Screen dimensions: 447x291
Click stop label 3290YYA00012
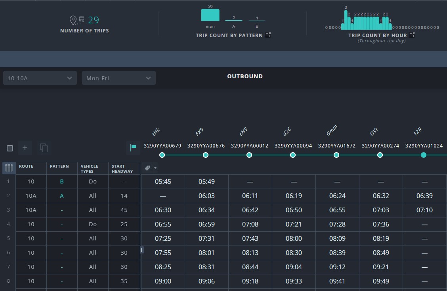249,145
